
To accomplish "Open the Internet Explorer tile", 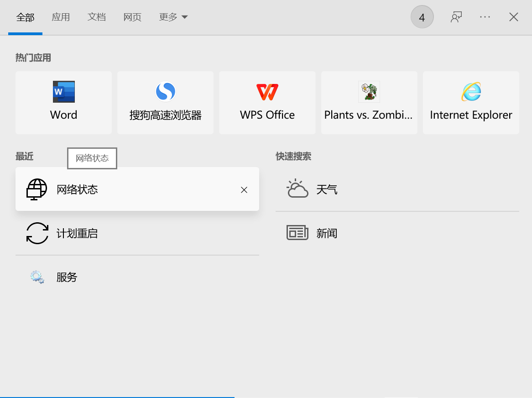I will (471, 103).
